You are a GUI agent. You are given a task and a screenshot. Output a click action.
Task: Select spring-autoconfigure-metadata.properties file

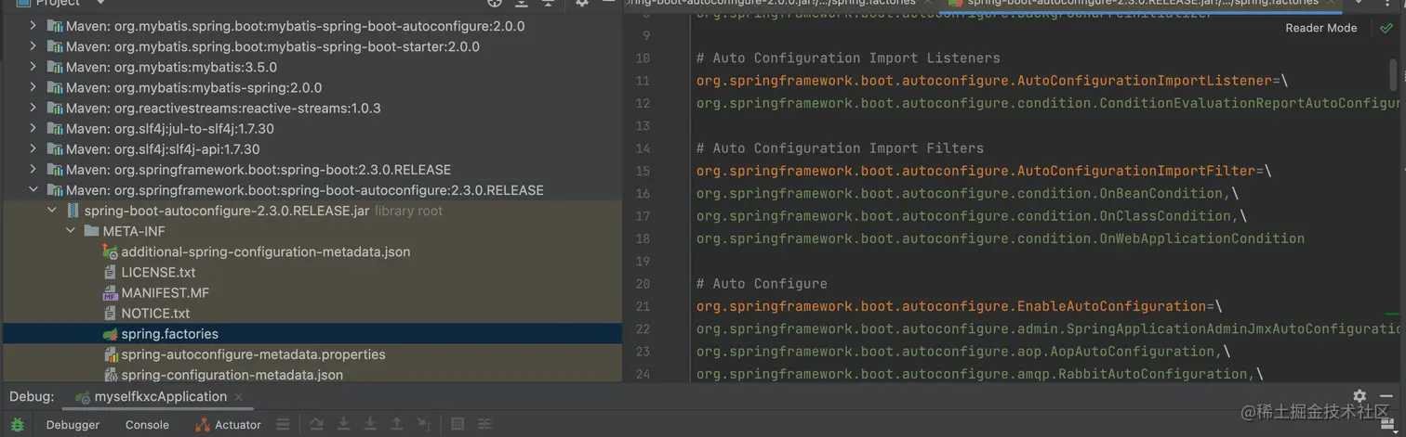pos(253,354)
